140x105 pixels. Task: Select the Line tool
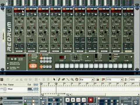68,79
